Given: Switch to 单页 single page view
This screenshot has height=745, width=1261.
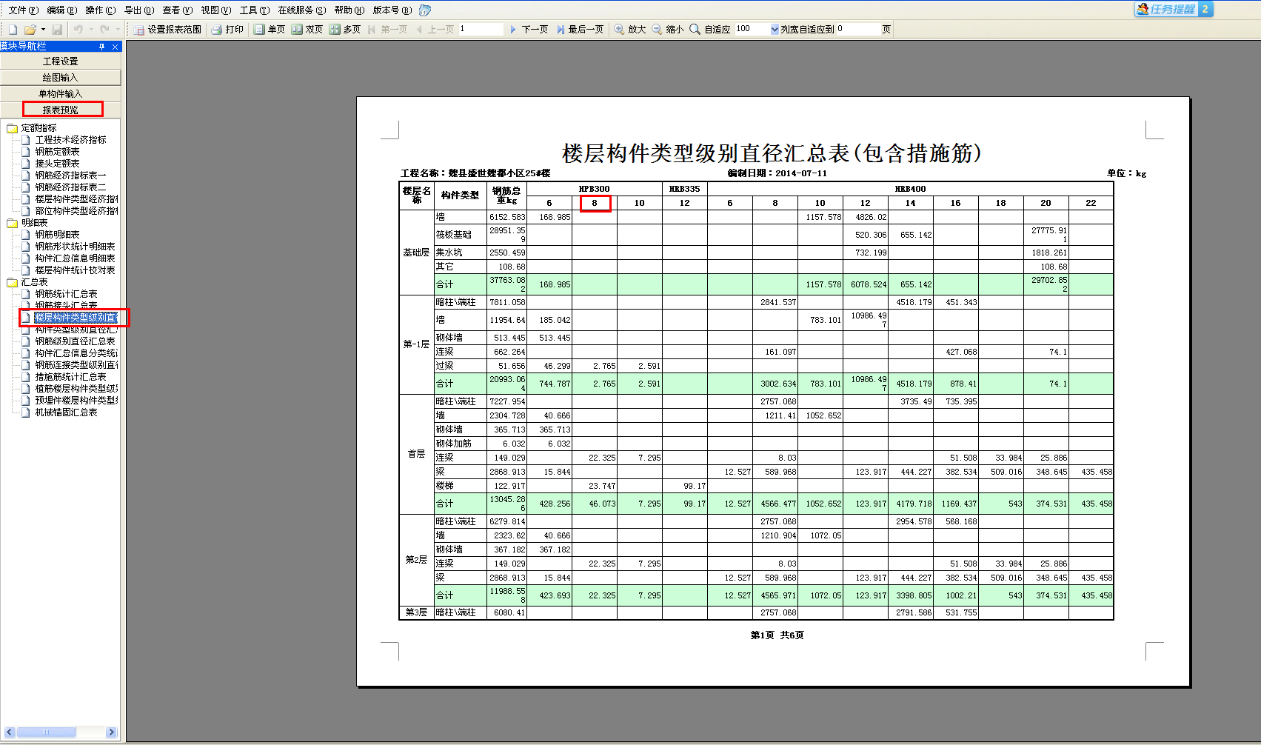Looking at the screenshot, I should point(270,30).
